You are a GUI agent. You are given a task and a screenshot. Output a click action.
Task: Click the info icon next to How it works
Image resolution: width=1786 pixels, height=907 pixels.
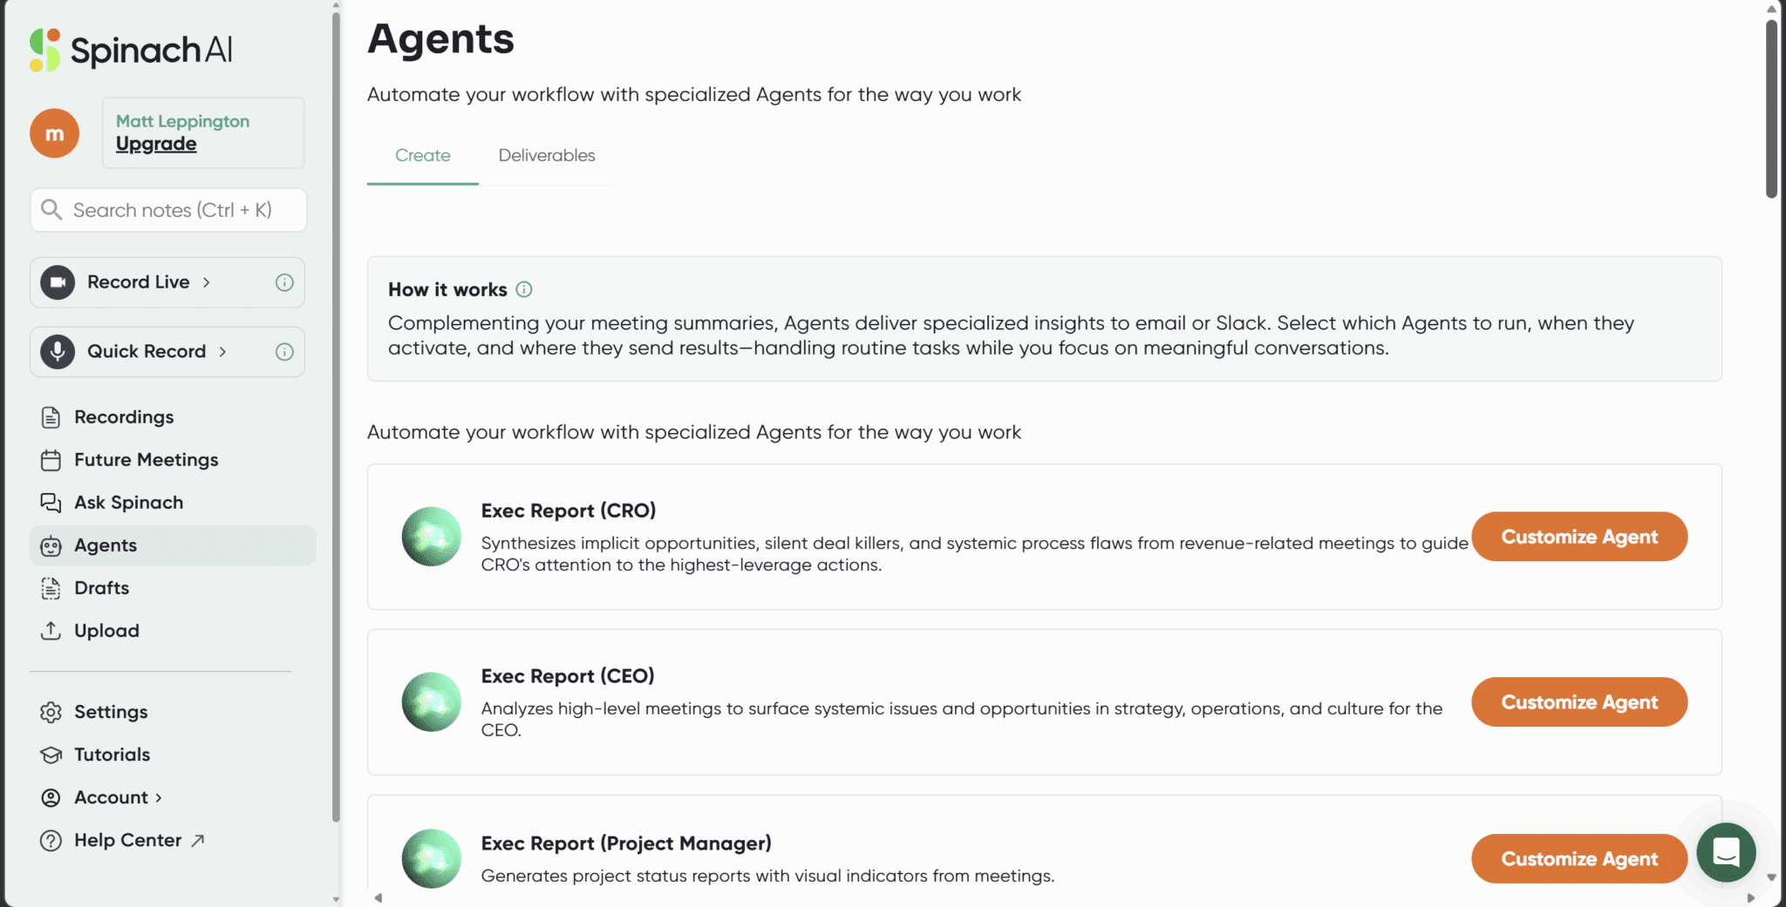coord(524,289)
